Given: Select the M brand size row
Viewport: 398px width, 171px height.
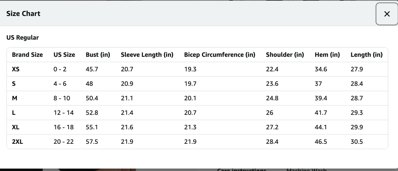Looking at the screenshot, I should pyautogui.click(x=197, y=98).
